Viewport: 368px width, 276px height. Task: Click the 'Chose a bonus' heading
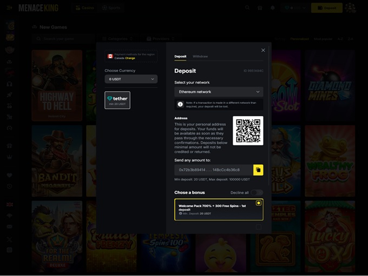(189, 192)
